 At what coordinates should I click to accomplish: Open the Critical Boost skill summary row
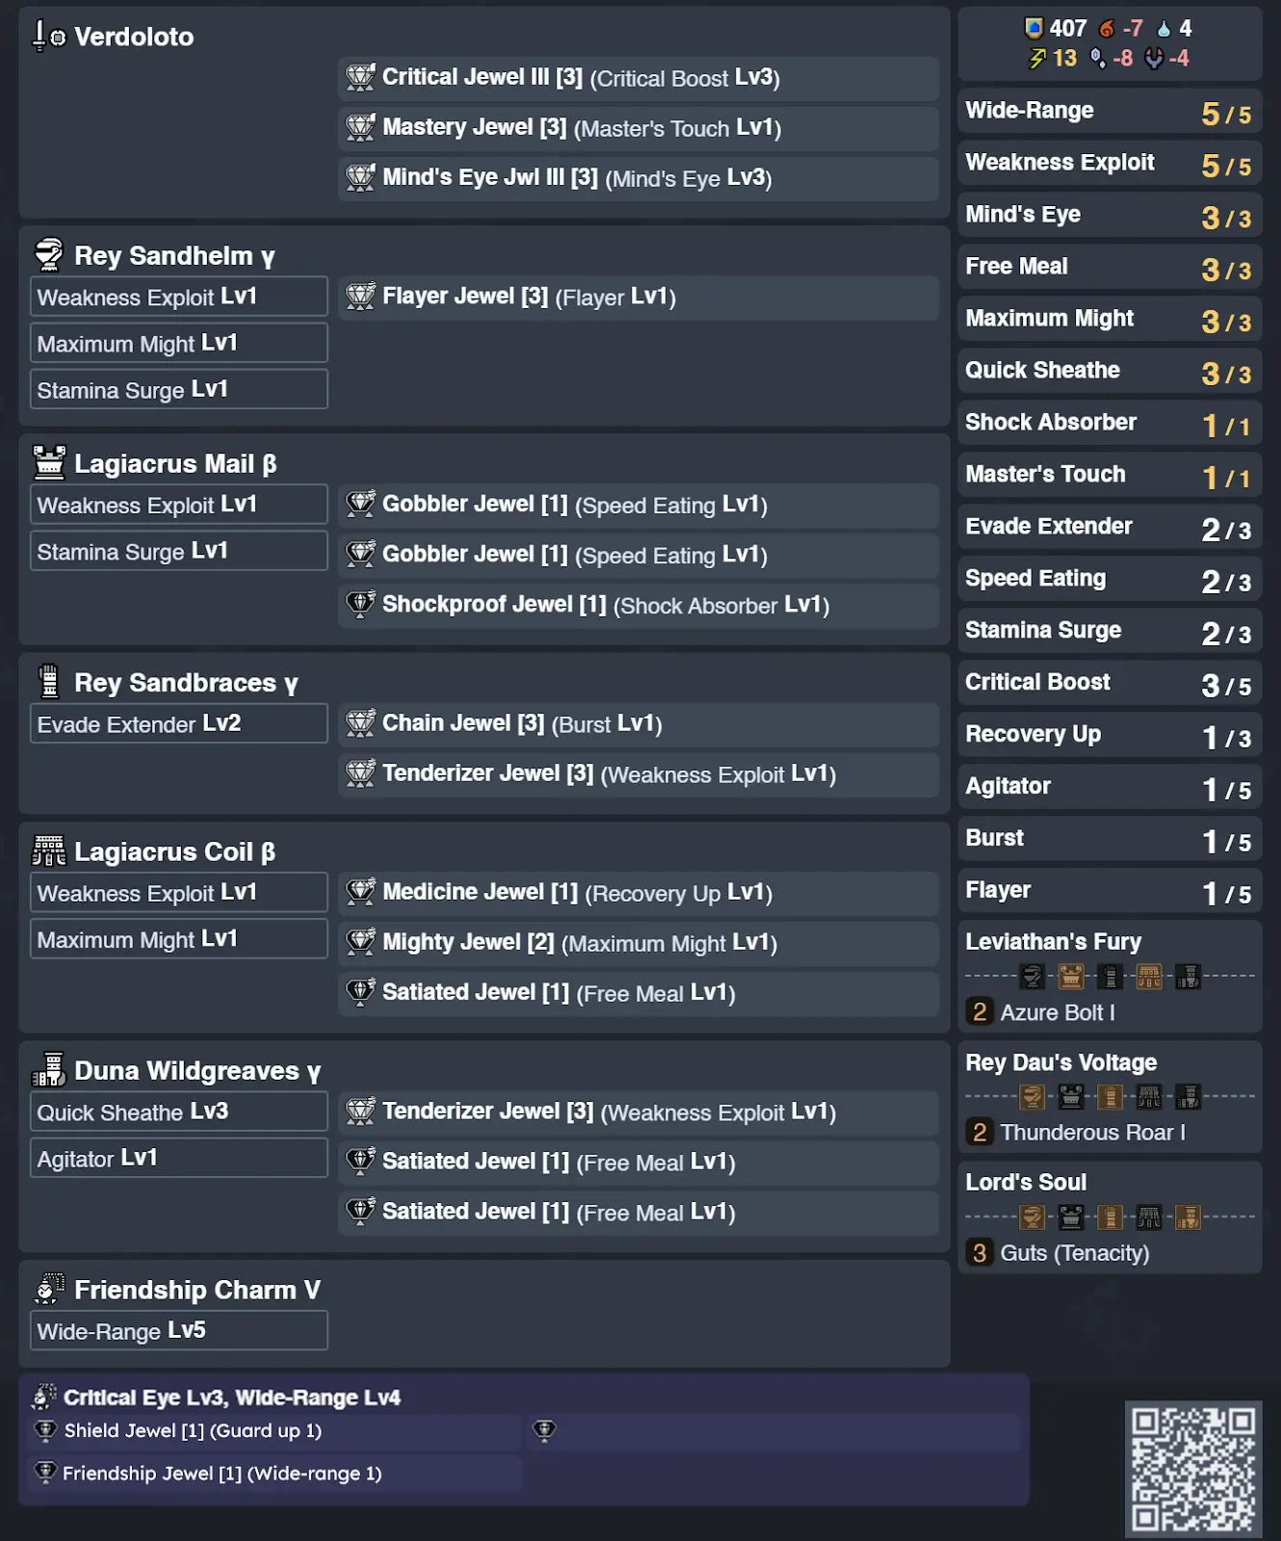(x=1109, y=683)
